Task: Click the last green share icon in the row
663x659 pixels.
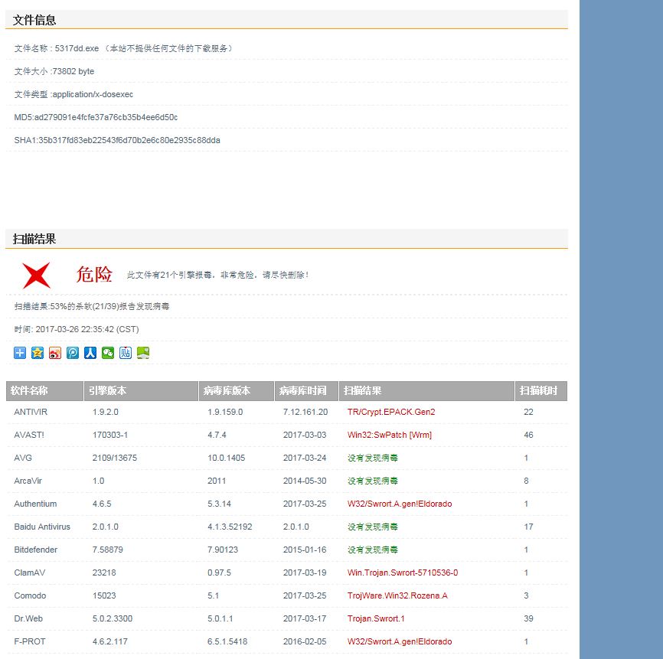Action: [x=143, y=353]
